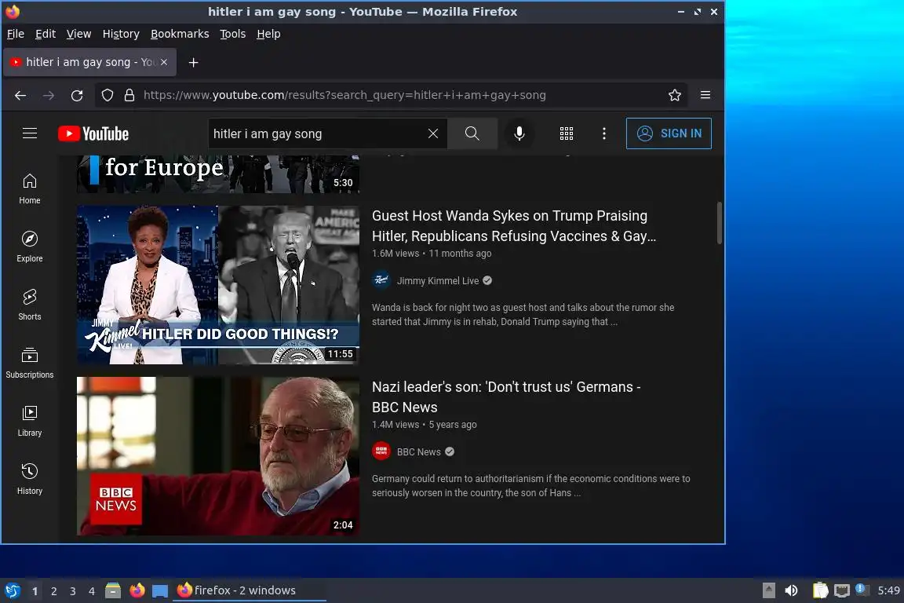Open the YouTube apps grid
Image resolution: width=904 pixels, height=603 pixels.
tap(566, 133)
